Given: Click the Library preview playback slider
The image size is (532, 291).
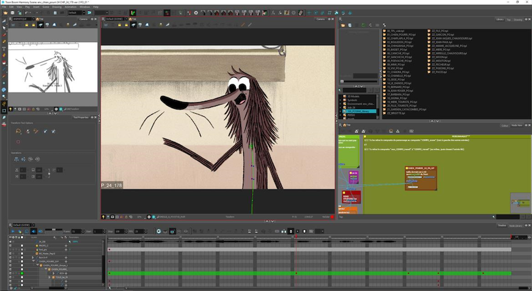Looking at the screenshot, I should click(x=360, y=81).
